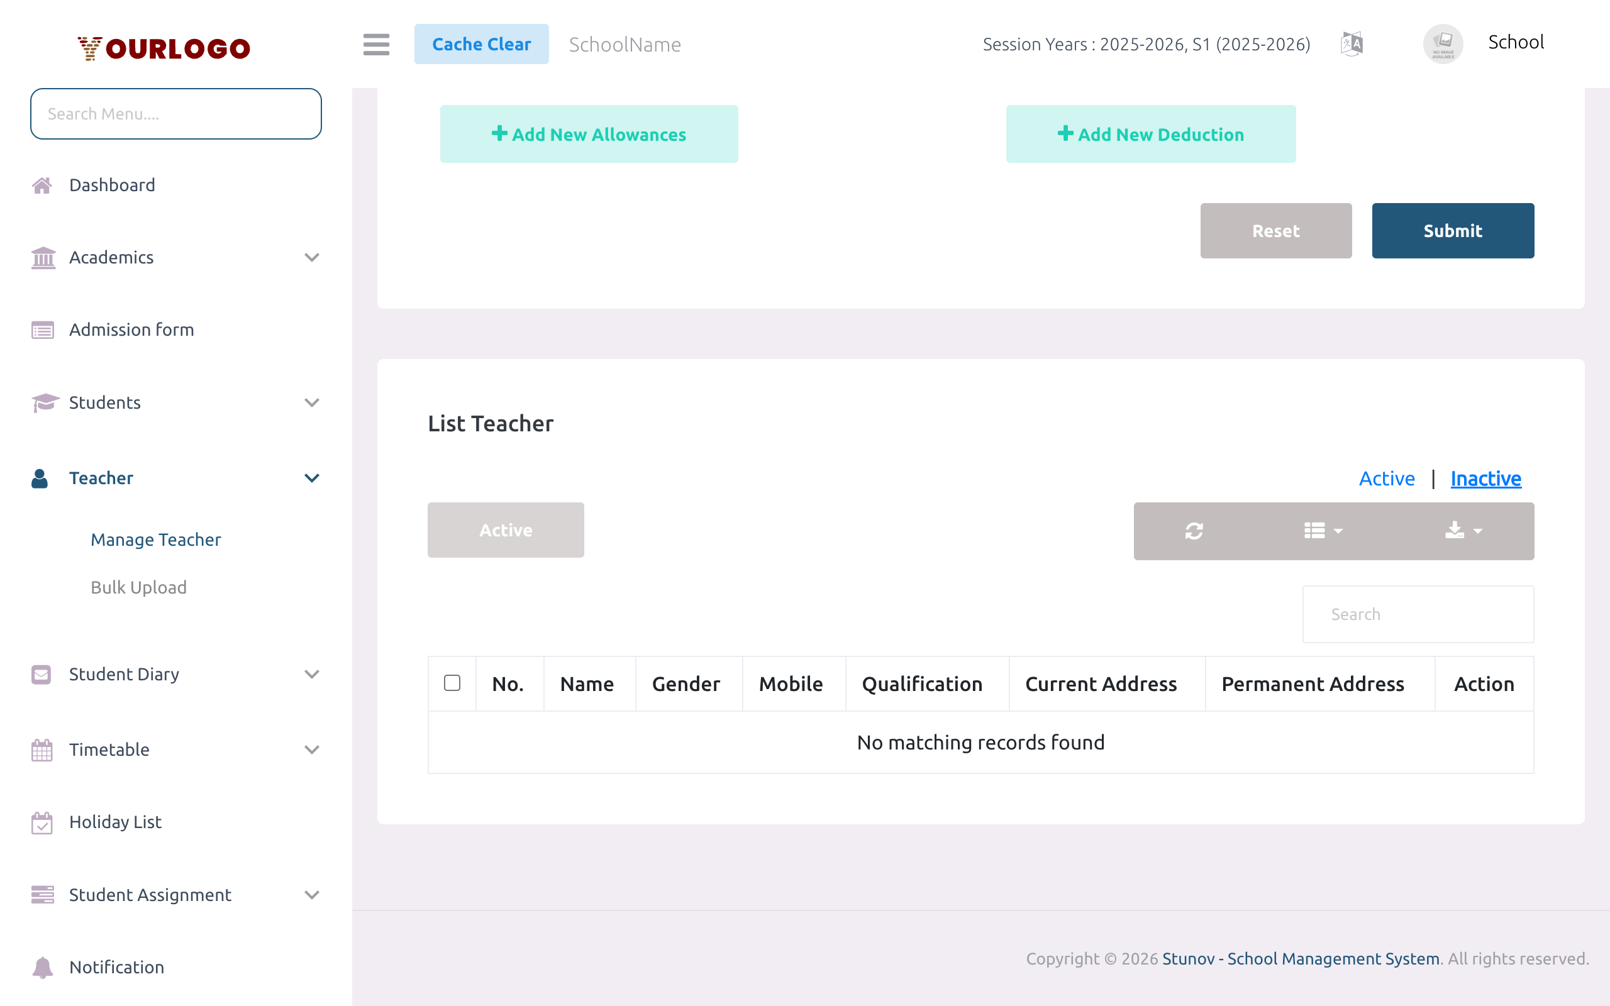Screen dimensions: 1610x1006
Task: Switch teacher list to Active status
Action: tap(1387, 478)
